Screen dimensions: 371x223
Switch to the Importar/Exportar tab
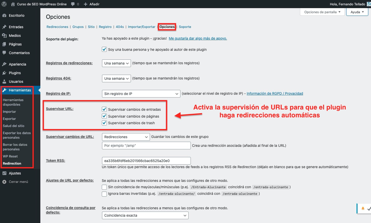[x=142, y=27]
